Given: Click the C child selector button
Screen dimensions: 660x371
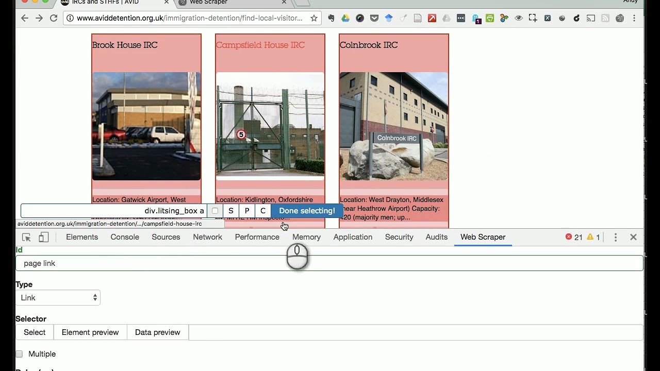Looking at the screenshot, I should 263,211.
